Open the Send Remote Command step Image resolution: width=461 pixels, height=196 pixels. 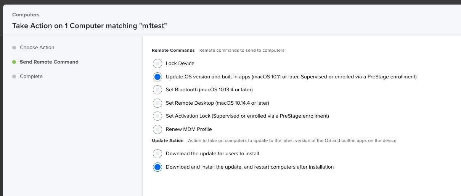click(49, 62)
